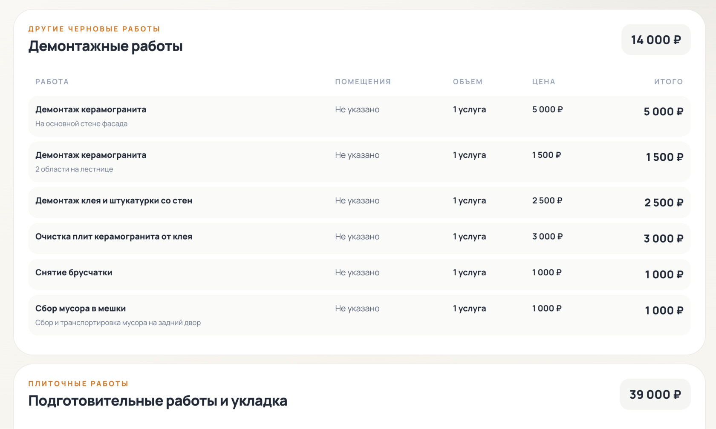Image resolution: width=716 pixels, height=429 pixels.
Task: Click the note 2 области на лестнице
Action: coord(74,169)
